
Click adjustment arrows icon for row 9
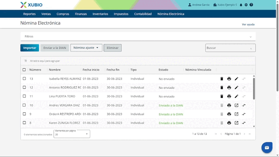pyautogui.click(x=244, y=114)
